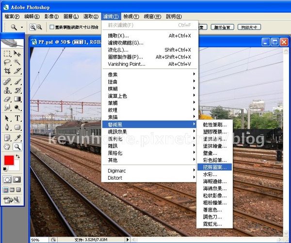Screen dimensions: 291x243
Task: Expand the 風格化 filter submenu
Action: point(149,153)
